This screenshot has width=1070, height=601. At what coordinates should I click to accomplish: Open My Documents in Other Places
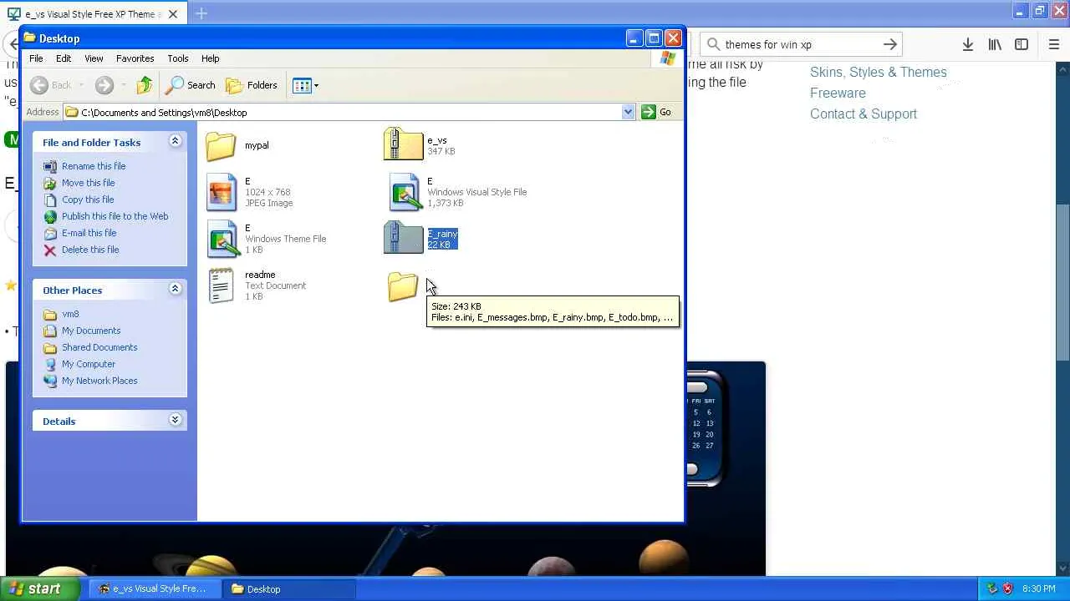(x=91, y=331)
